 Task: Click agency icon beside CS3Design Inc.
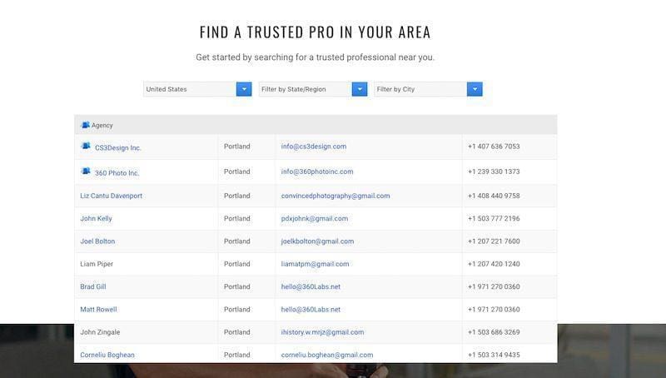(85, 147)
